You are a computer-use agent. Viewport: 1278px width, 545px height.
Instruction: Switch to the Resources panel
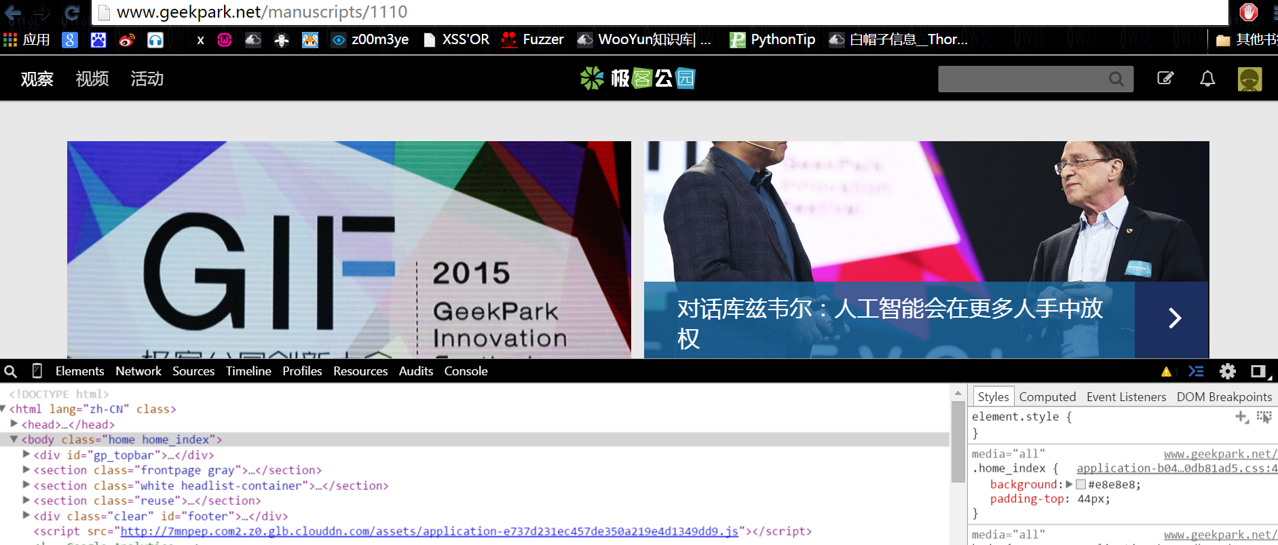coord(360,371)
